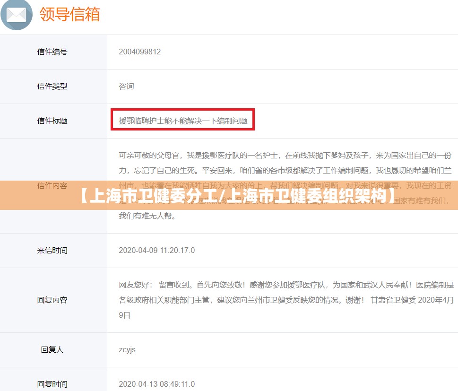Click the reply time 2020-04-13 08:49:11.0

tap(156, 384)
